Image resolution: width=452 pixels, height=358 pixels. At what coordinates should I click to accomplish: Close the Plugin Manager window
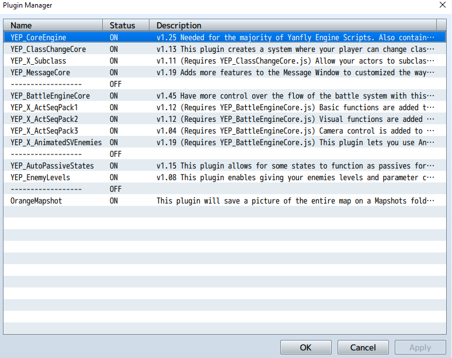coord(443,5)
